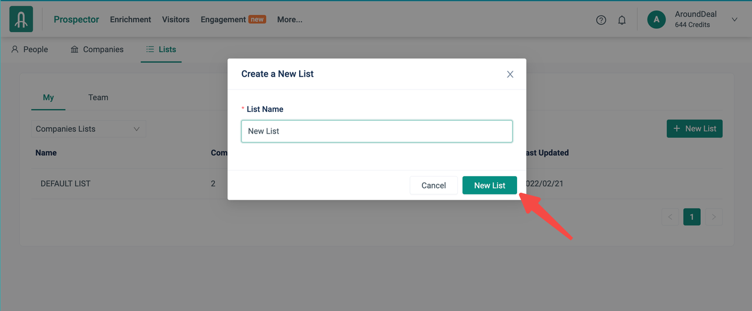
Task: Open the help question mark icon
Action: click(x=601, y=20)
